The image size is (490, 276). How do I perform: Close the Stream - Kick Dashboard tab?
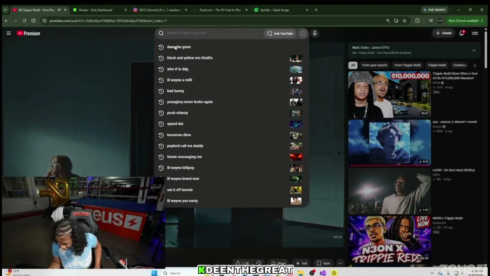126,10
